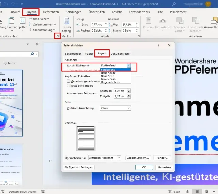Toggle Erste Seite anders checkbox
This screenshot has width=218, height=194.
pyautogui.click(x=68, y=86)
